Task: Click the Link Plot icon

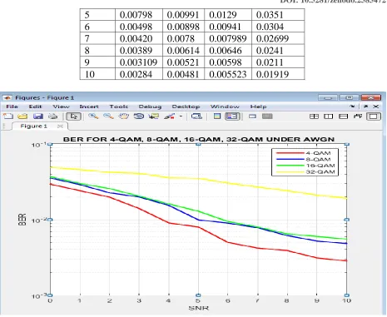Action: (196, 116)
